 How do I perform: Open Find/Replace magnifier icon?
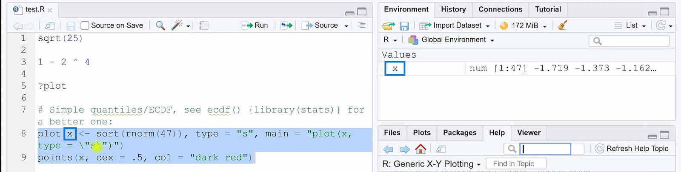click(160, 25)
